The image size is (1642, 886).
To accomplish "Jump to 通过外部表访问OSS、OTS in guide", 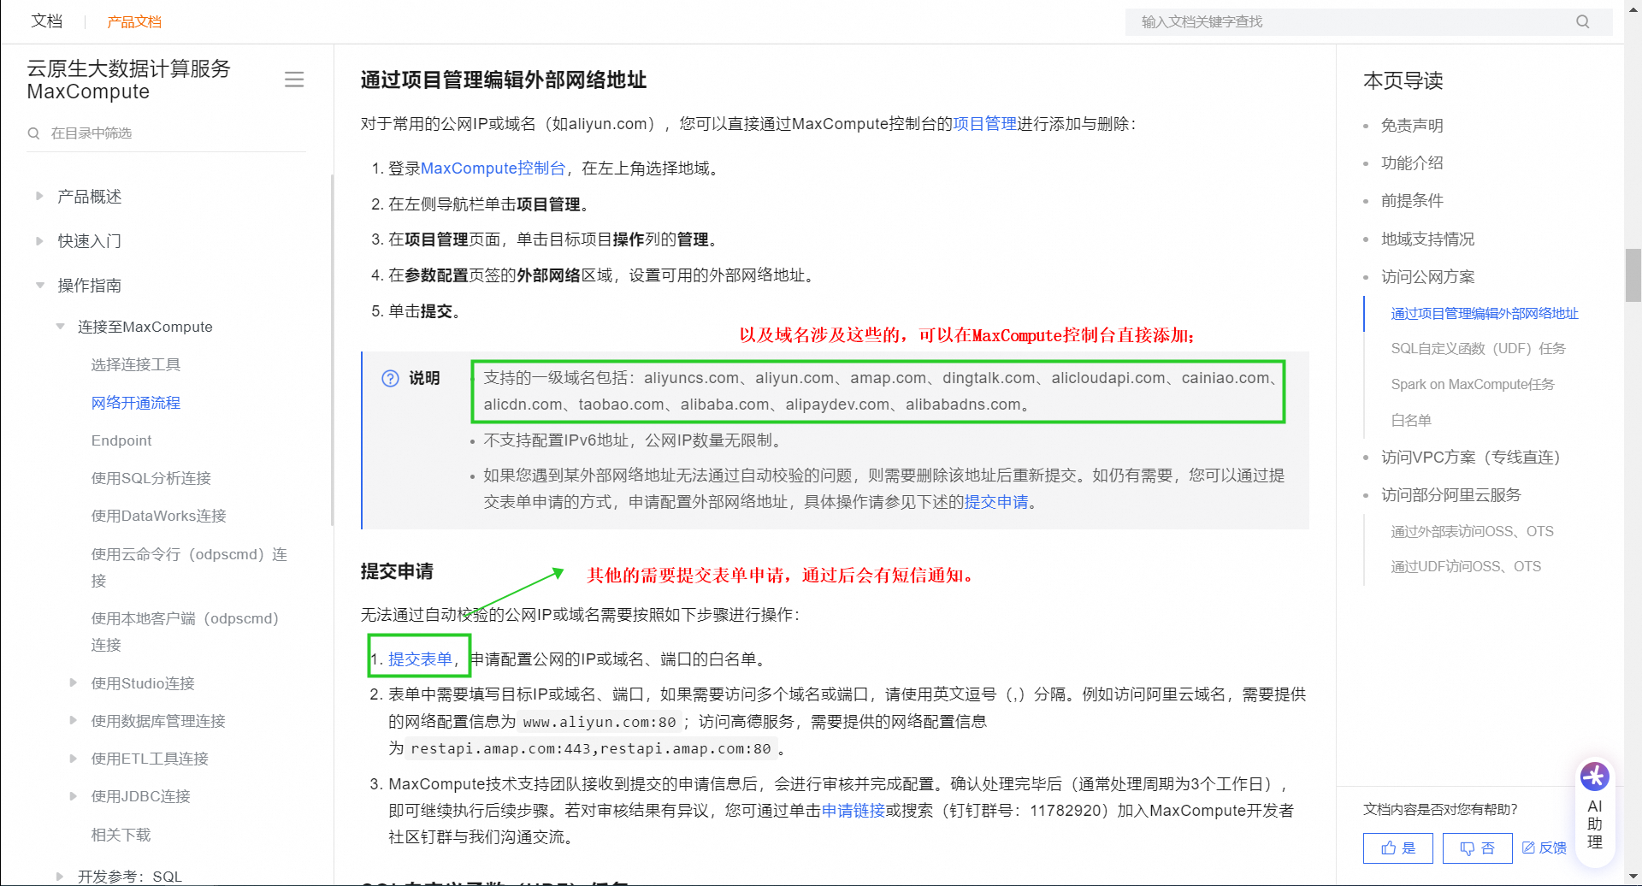I will [1472, 532].
